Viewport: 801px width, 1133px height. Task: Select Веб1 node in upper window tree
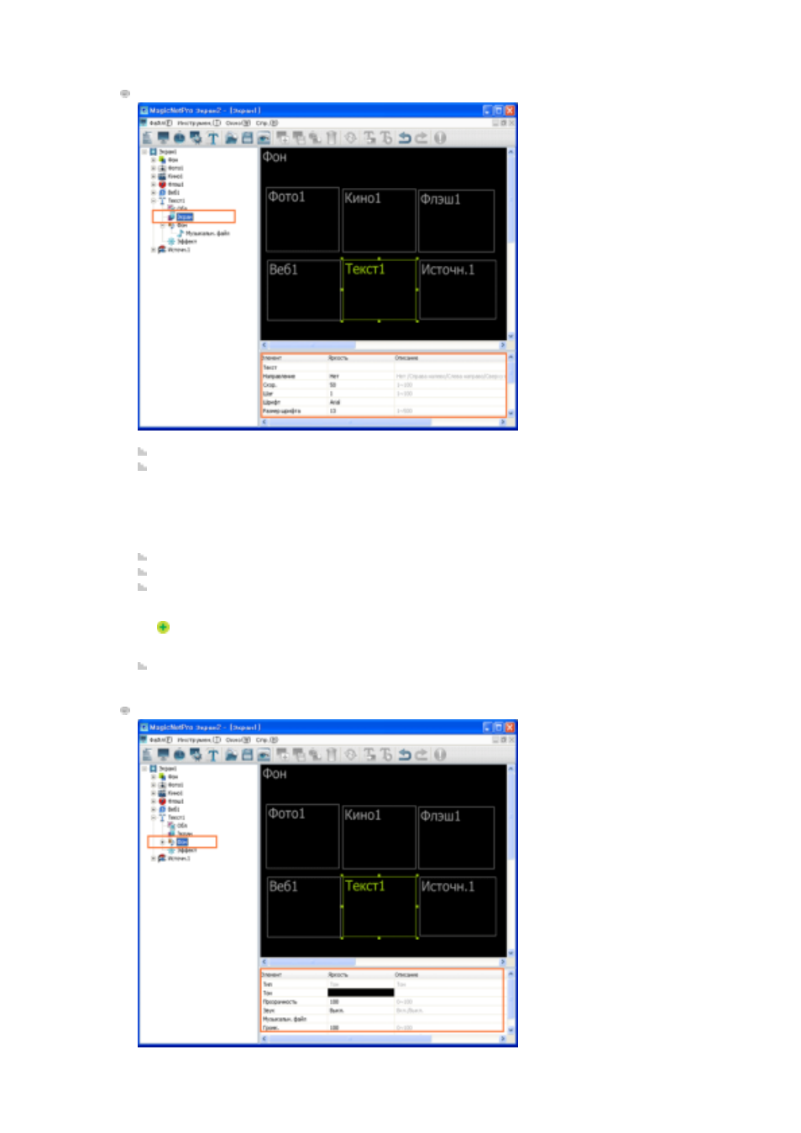click(x=174, y=192)
